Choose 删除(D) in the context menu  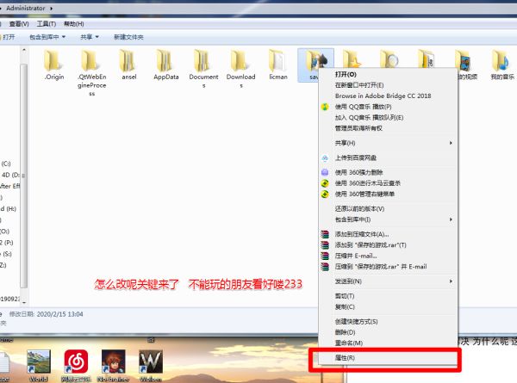point(345,332)
